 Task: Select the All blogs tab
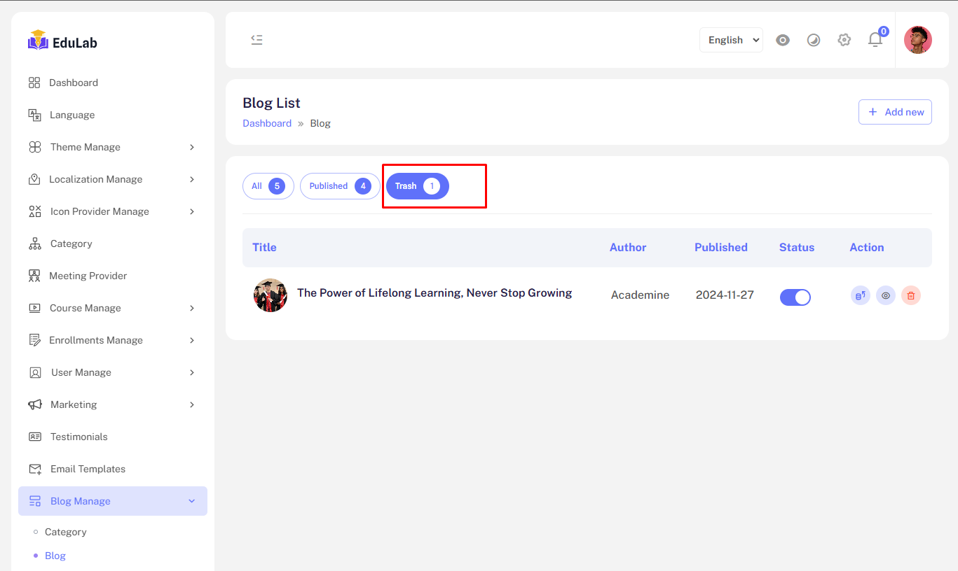pyautogui.click(x=268, y=186)
